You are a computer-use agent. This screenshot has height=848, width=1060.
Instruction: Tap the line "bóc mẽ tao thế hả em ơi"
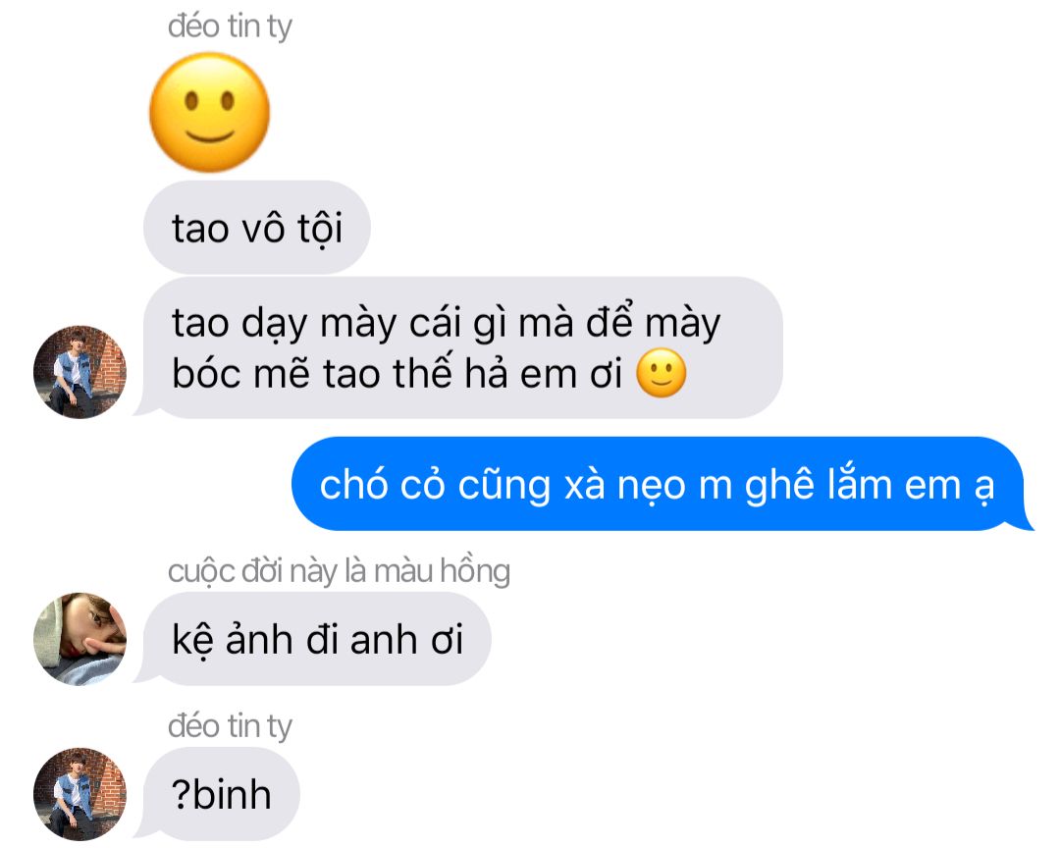click(x=397, y=373)
